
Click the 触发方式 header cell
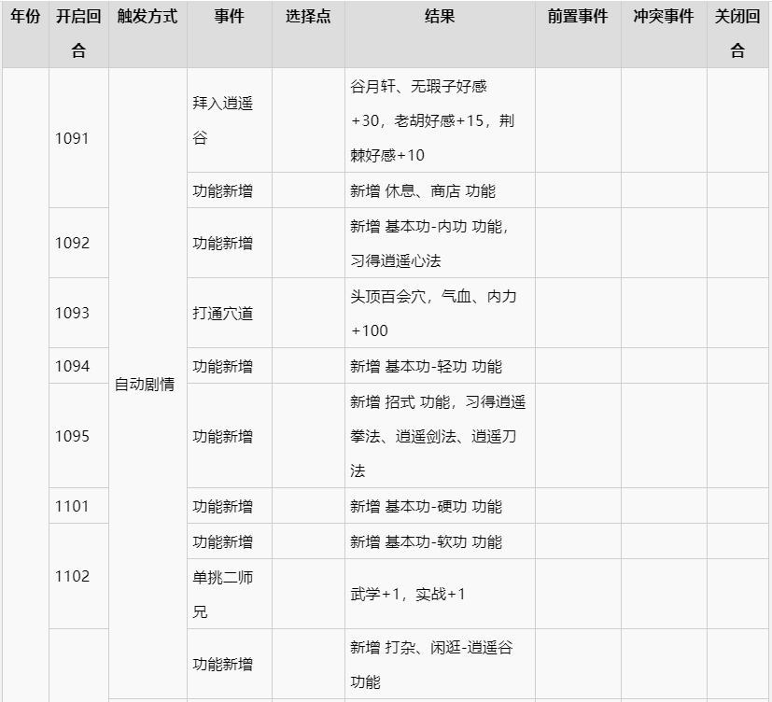(x=147, y=17)
